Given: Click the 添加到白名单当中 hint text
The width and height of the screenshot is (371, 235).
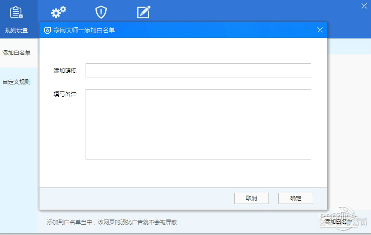Looking at the screenshot, I should click(112, 222).
